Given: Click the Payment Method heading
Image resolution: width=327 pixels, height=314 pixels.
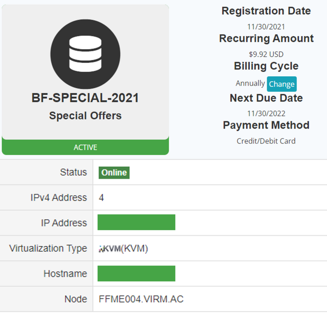Looking at the screenshot, I should pyautogui.click(x=266, y=125).
